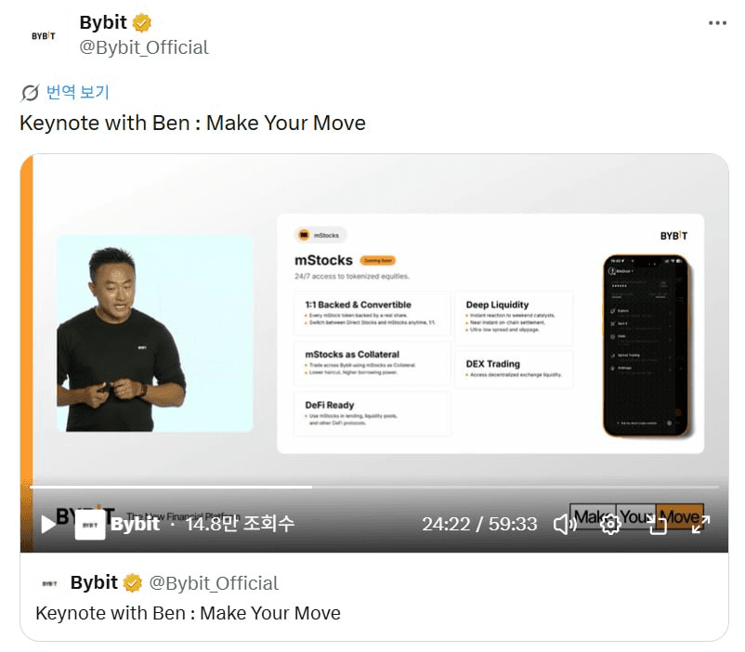Open @Bybit_Official handle in the quoted tweet
Image resolution: width=745 pixels, height=652 pixels.
pos(214,583)
